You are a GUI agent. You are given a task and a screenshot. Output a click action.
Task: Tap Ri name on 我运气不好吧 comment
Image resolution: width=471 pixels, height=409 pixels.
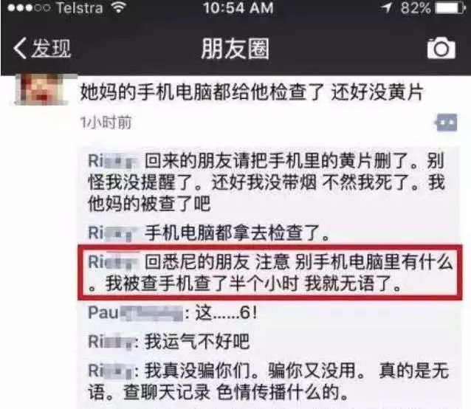[x=110, y=342]
